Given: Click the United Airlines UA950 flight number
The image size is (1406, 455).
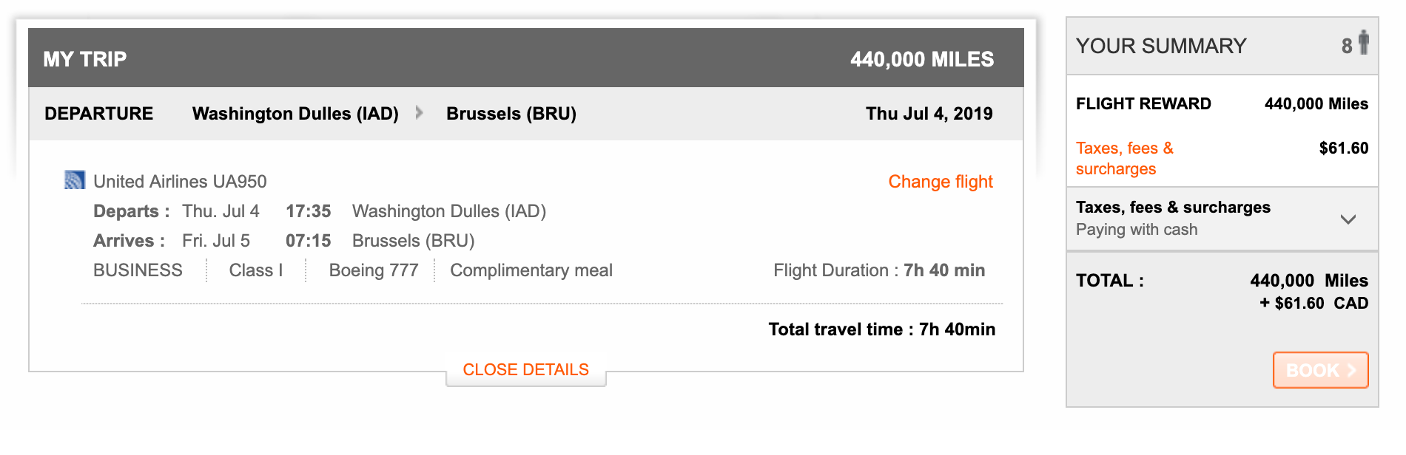Looking at the screenshot, I should 180,182.
